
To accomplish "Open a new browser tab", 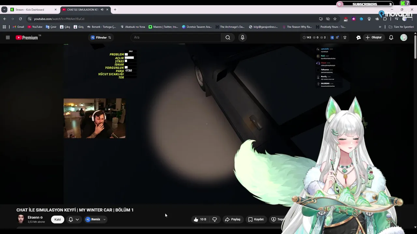I will [x=115, y=10].
